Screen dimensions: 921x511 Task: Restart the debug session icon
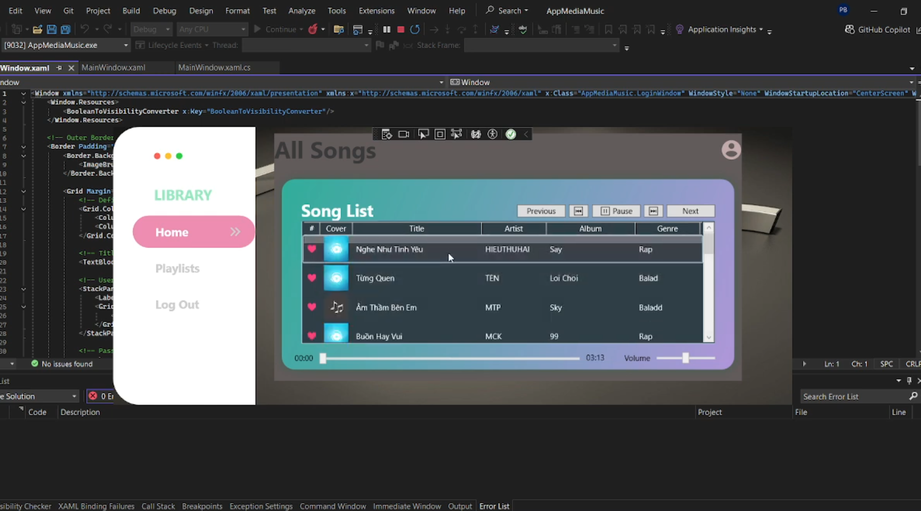click(415, 29)
